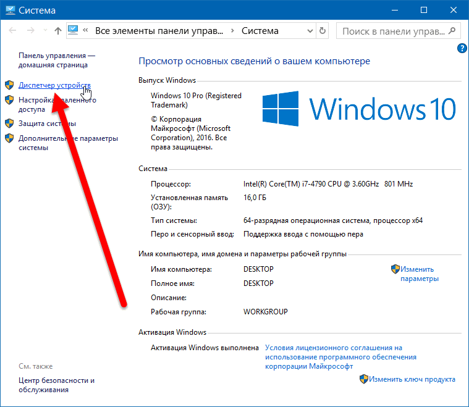The height and width of the screenshot is (407, 469).
Task: Select Все элементы панели управления breadcrumb
Action: click(159, 31)
